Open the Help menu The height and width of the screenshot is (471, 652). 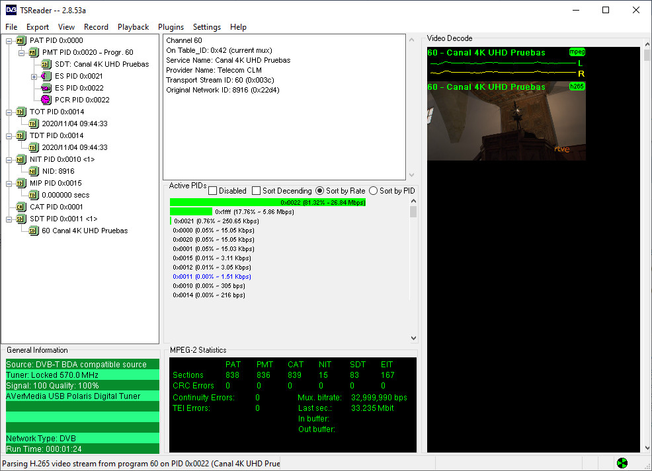tap(238, 27)
